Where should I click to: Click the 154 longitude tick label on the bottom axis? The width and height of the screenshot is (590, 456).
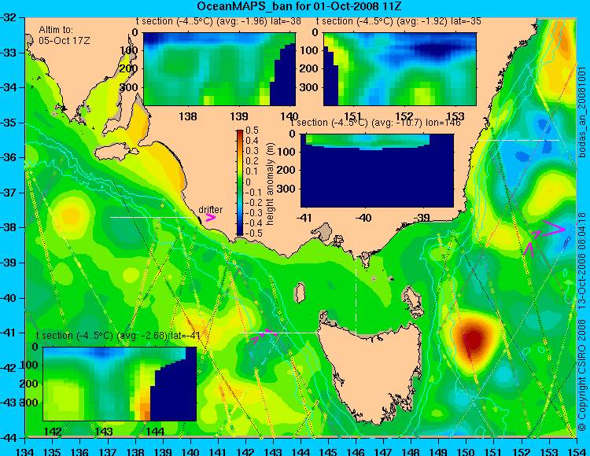[x=576, y=451]
